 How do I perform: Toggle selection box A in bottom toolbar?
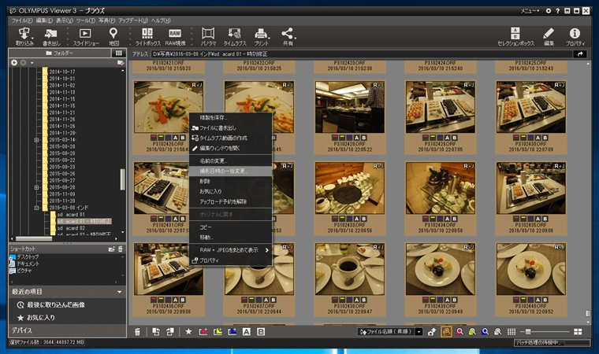247,332
